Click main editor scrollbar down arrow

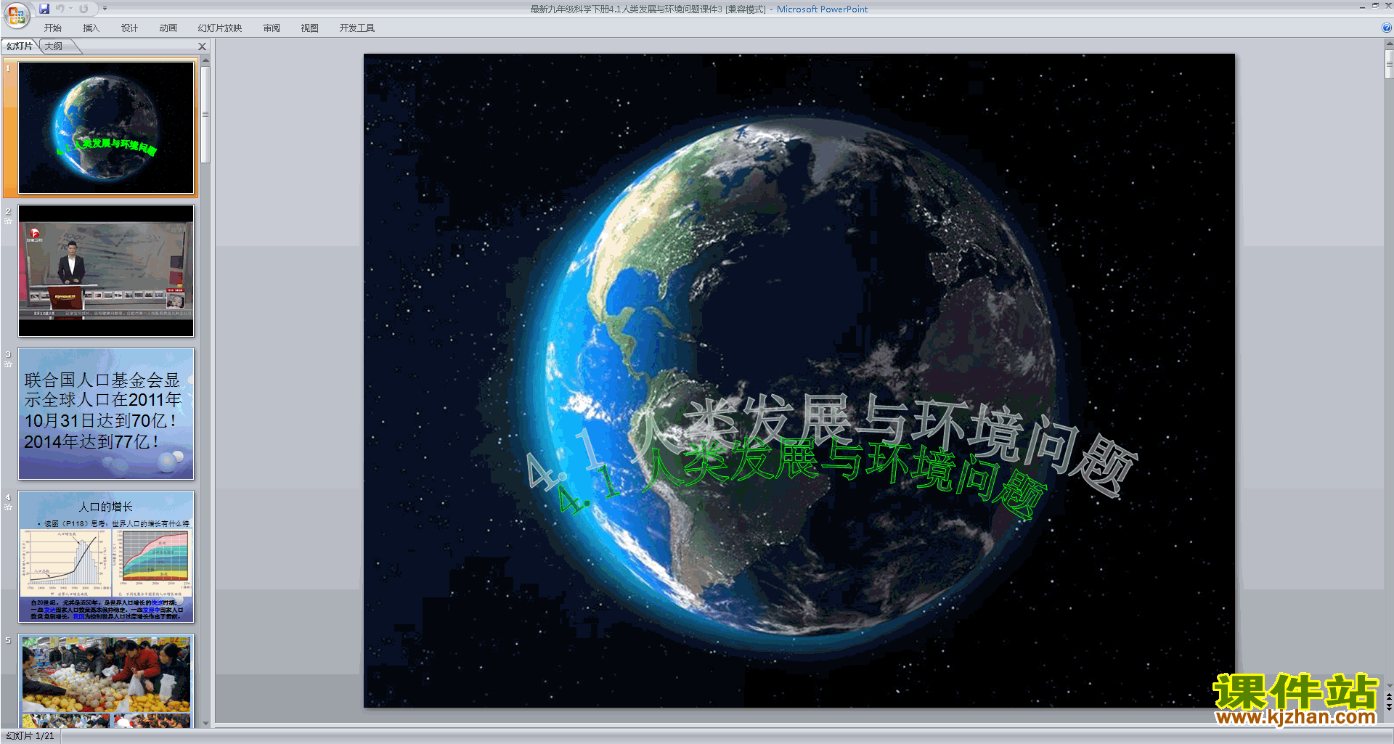[1389, 685]
